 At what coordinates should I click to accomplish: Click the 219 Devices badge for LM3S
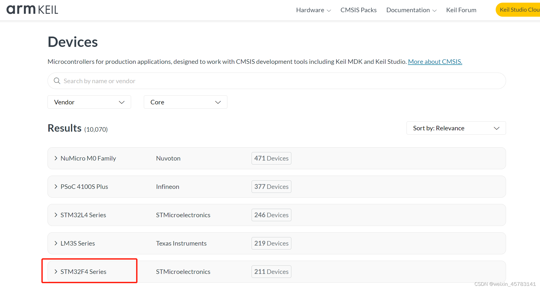point(271,243)
